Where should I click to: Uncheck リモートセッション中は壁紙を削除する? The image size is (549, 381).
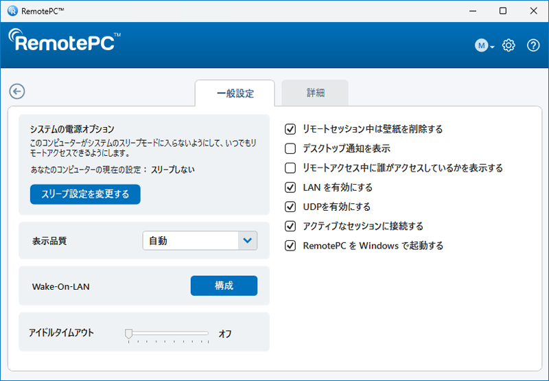[x=290, y=129]
